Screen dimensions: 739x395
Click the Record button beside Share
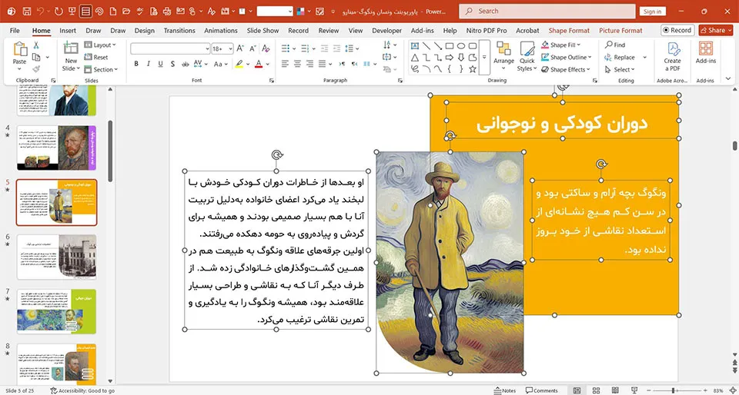(x=677, y=30)
